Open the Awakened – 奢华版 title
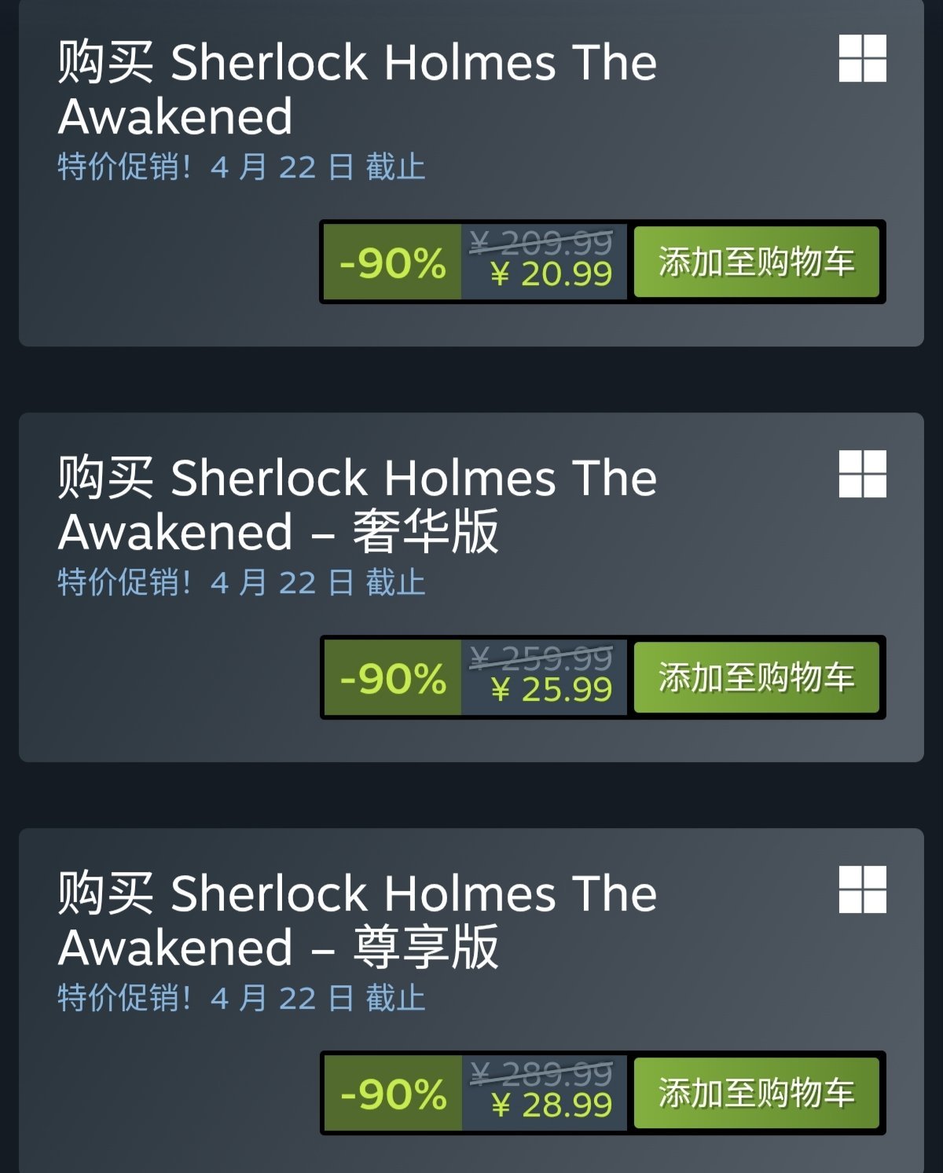This screenshot has width=943, height=1173. 358,504
